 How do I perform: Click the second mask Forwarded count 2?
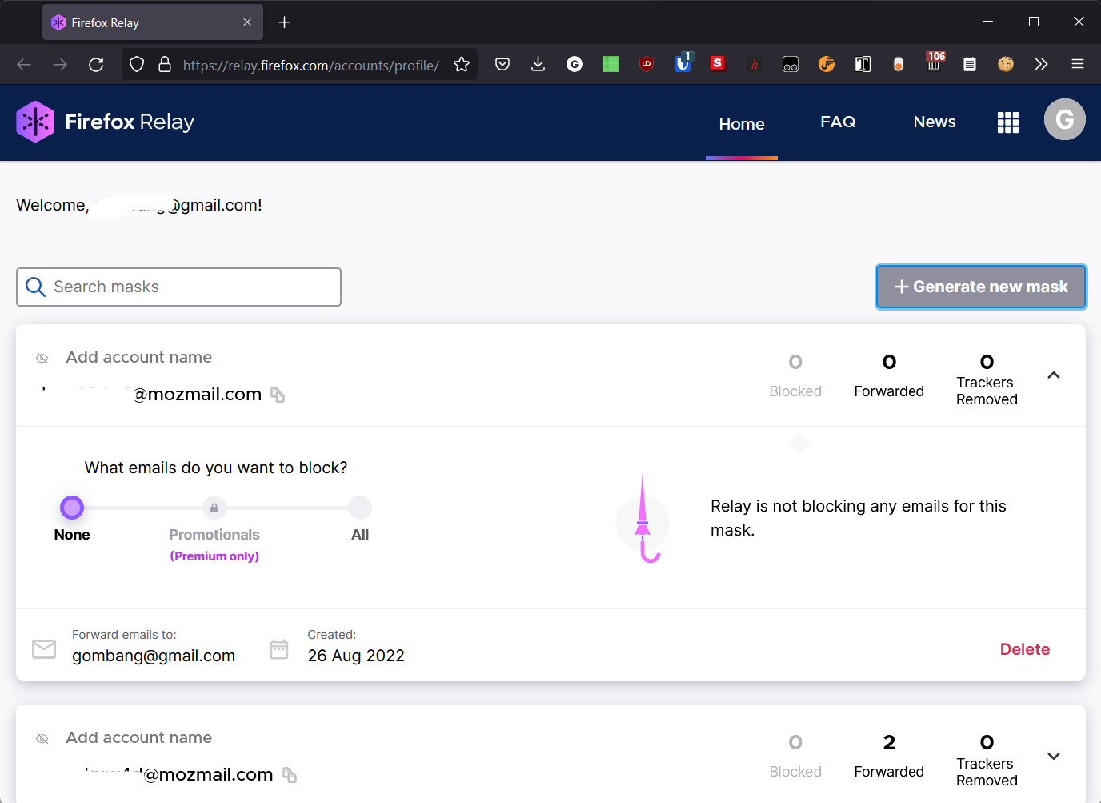point(889,742)
